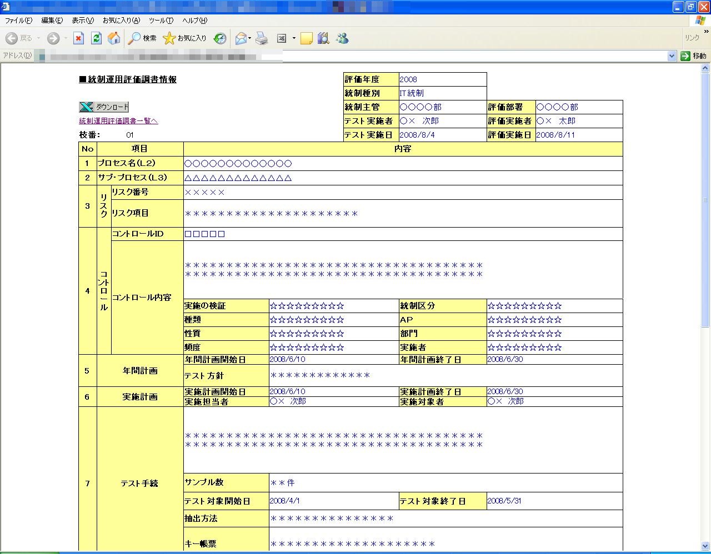The width and height of the screenshot is (711, 554).
Task: Open the ファイル(F) menu
Action: 18,21
